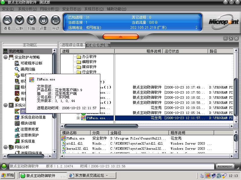The image size is (241, 180).
Task: Click the 系统信息 icon
Action: pos(17,141)
